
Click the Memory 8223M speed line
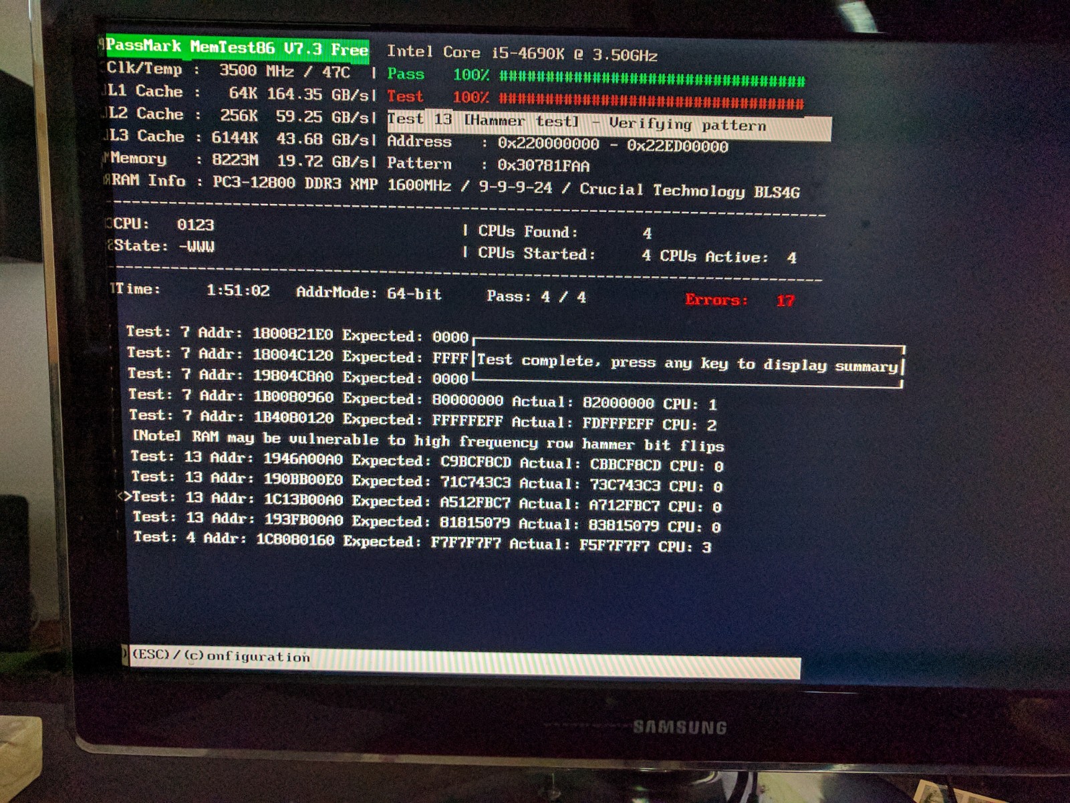point(241,160)
